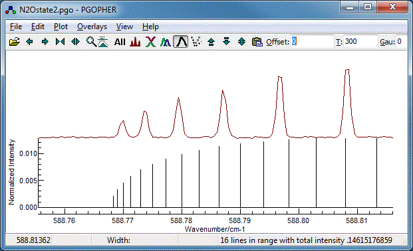Toggle the dotted scatter points icon

coord(196,42)
